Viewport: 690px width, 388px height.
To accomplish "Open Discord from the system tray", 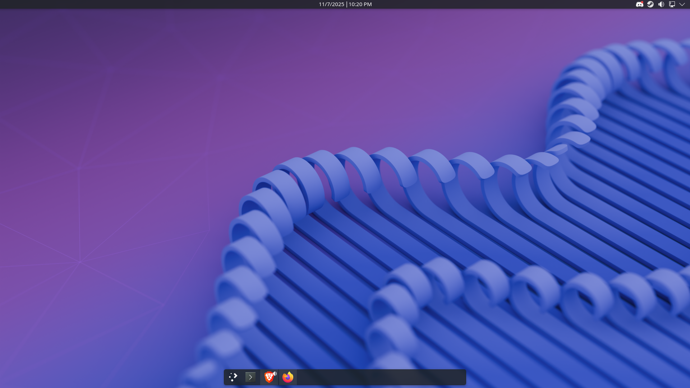I will click(639, 4).
